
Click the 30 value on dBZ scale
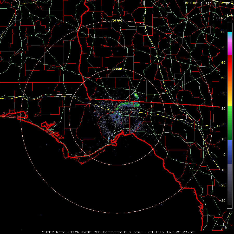(x=223, y=108)
